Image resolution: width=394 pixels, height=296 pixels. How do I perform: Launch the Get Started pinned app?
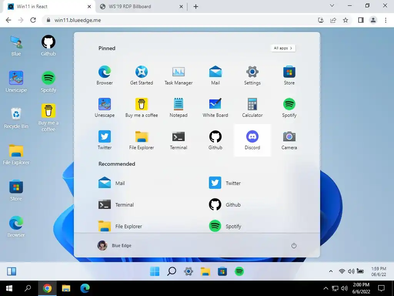point(142,75)
